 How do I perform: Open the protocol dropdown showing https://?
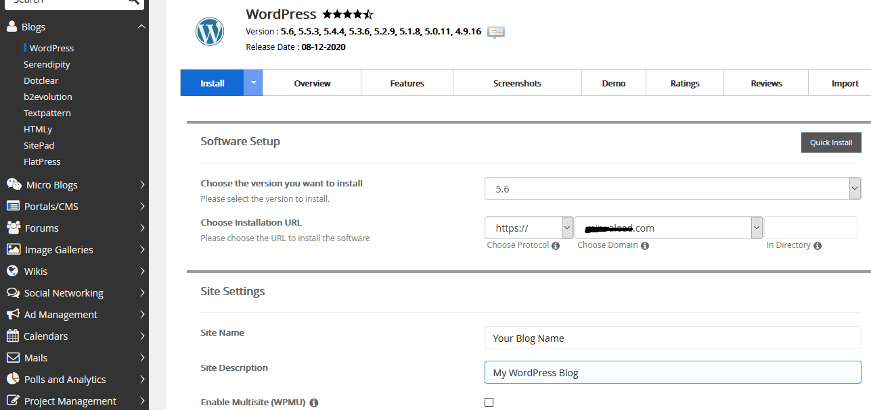click(x=529, y=228)
